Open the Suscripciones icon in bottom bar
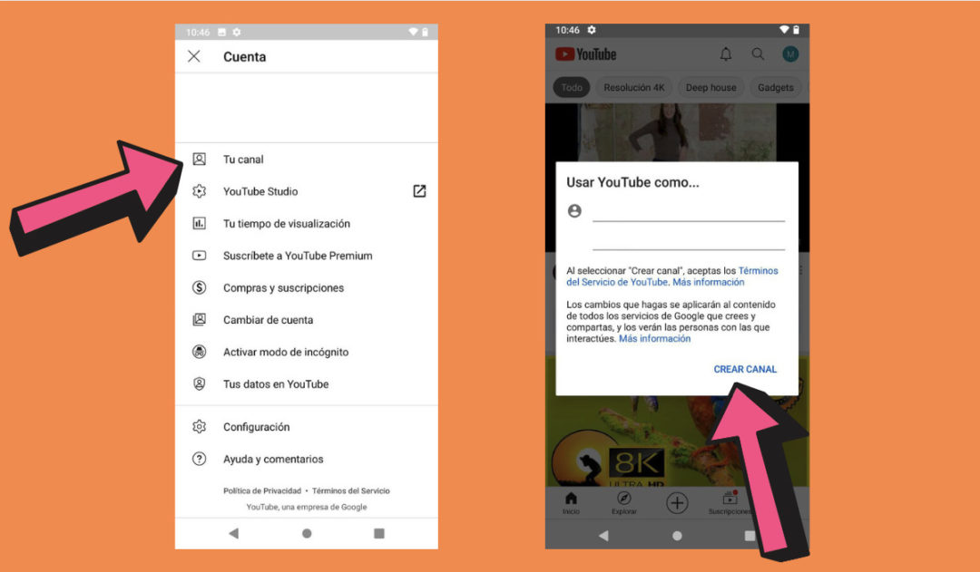Screen dimensions: 980x572 coord(730,498)
